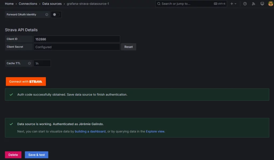Open Connections breadcrumb
This screenshot has width=274, height=160.
[x=28, y=4]
